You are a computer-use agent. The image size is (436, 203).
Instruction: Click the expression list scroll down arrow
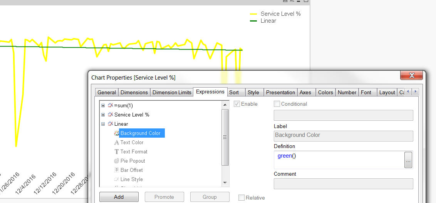225,183
